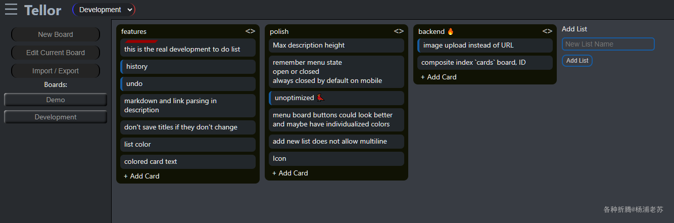Click the red cover strip on first features card
Image resolution: width=674 pixels, height=223 pixels.
point(141,41)
